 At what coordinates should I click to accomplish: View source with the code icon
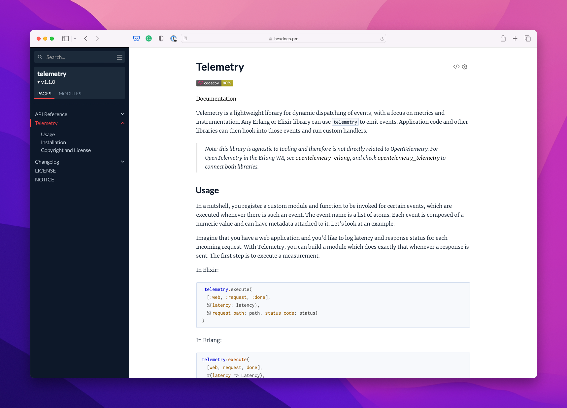click(x=456, y=67)
